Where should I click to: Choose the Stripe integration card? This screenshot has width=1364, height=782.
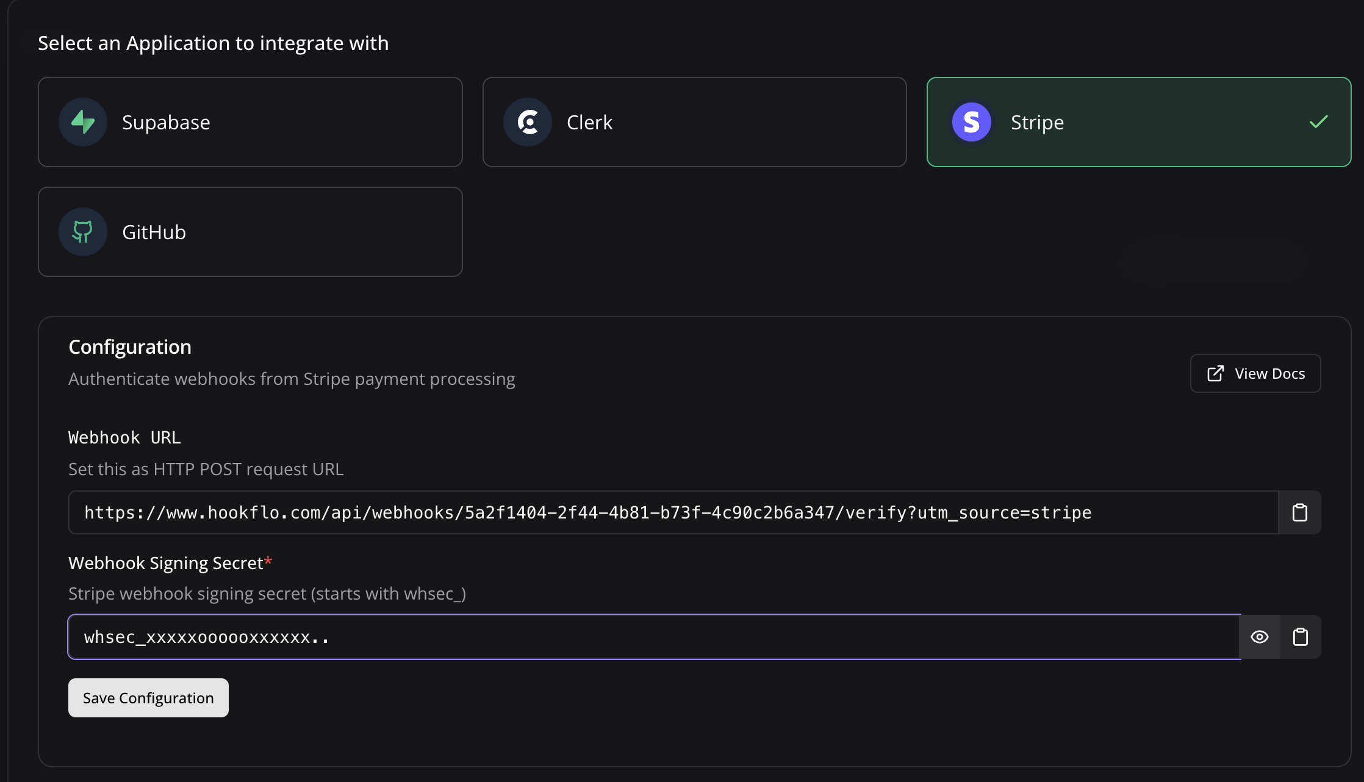tap(1138, 122)
